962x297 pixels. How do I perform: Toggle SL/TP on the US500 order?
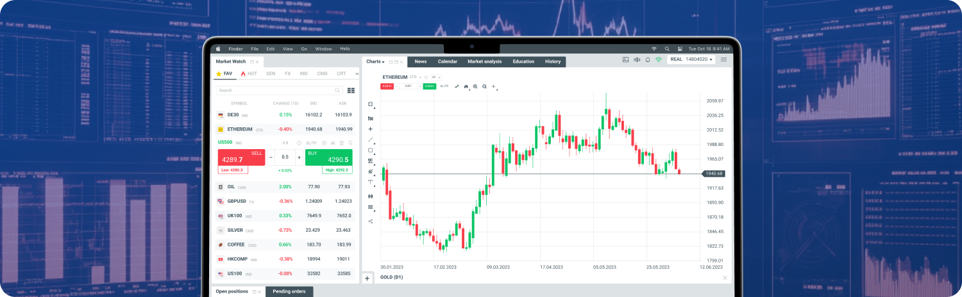(x=311, y=143)
